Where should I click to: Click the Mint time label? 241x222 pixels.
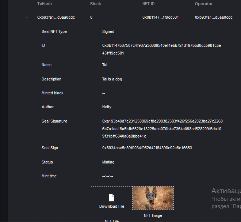[x=49, y=176]
